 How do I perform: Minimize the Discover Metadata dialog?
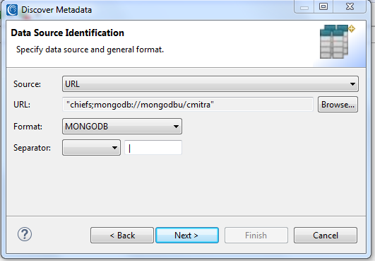(x=304, y=7)
